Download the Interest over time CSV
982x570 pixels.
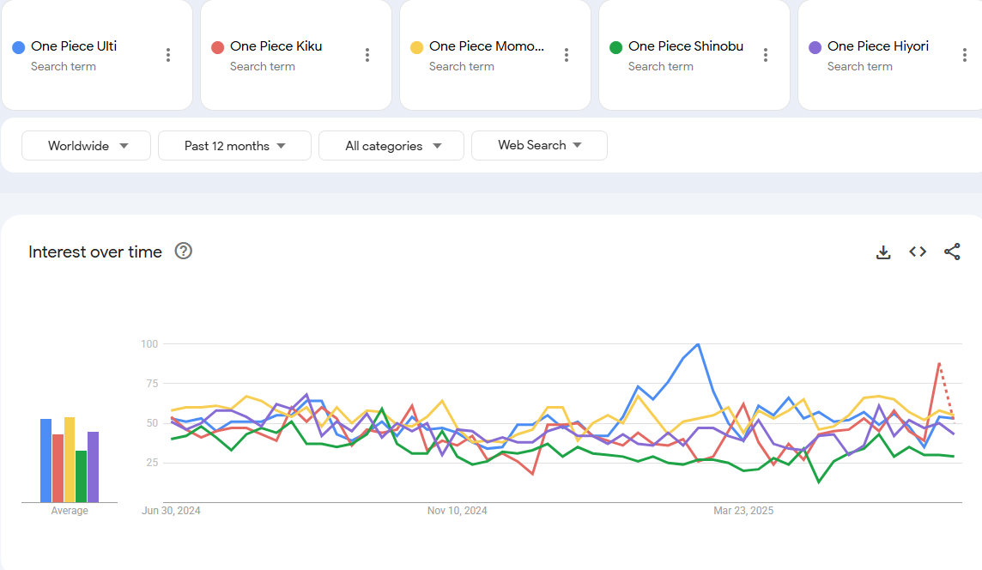pyautogui.click(x=883, y=252)
